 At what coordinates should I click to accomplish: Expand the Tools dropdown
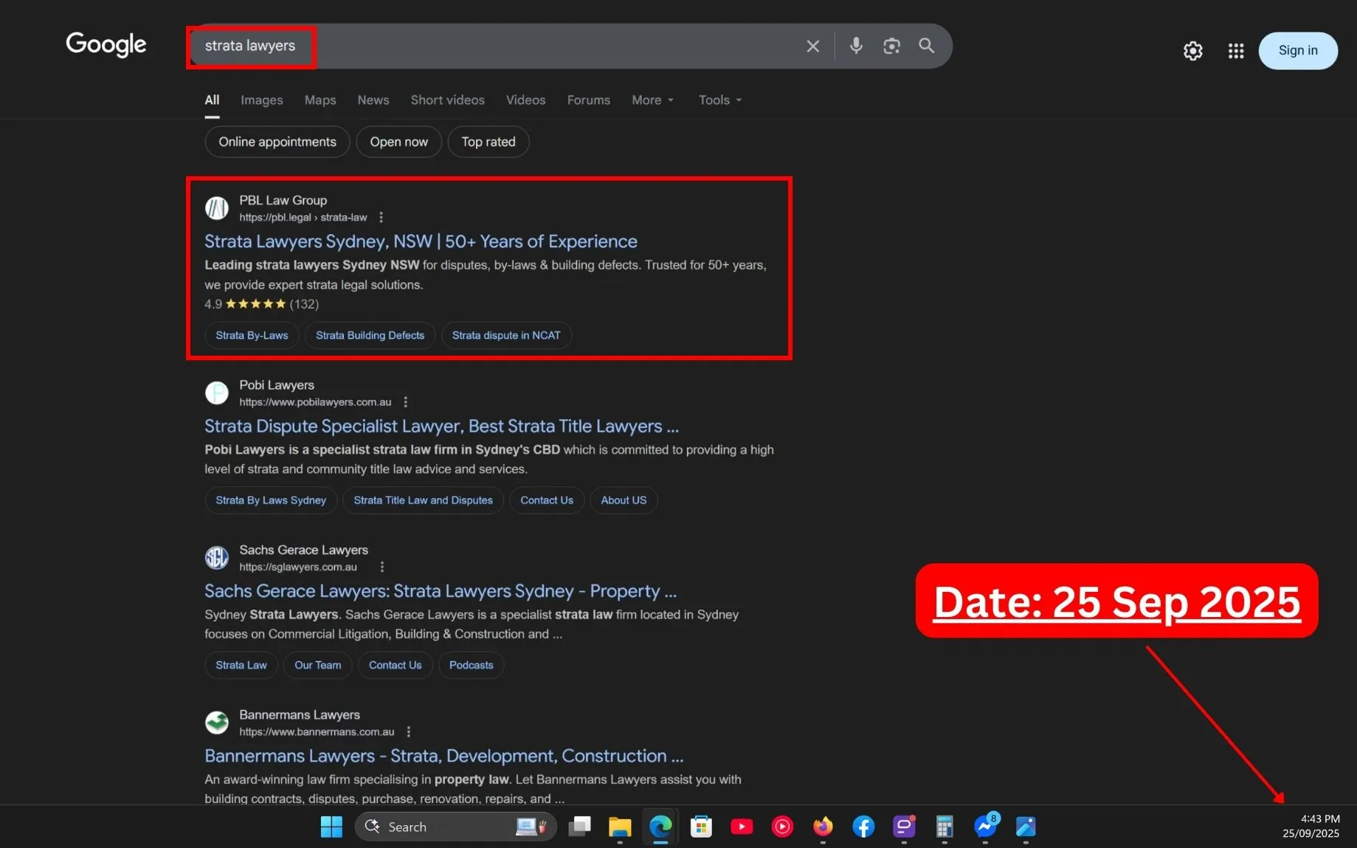coord(719,100)
